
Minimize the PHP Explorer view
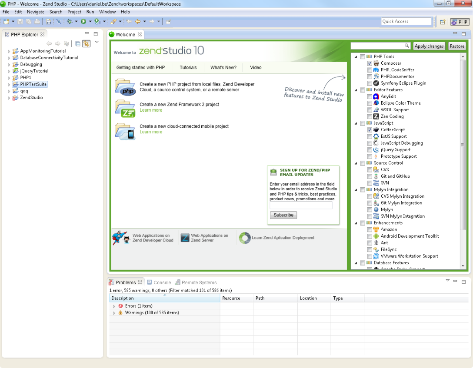tap(87, 33)
